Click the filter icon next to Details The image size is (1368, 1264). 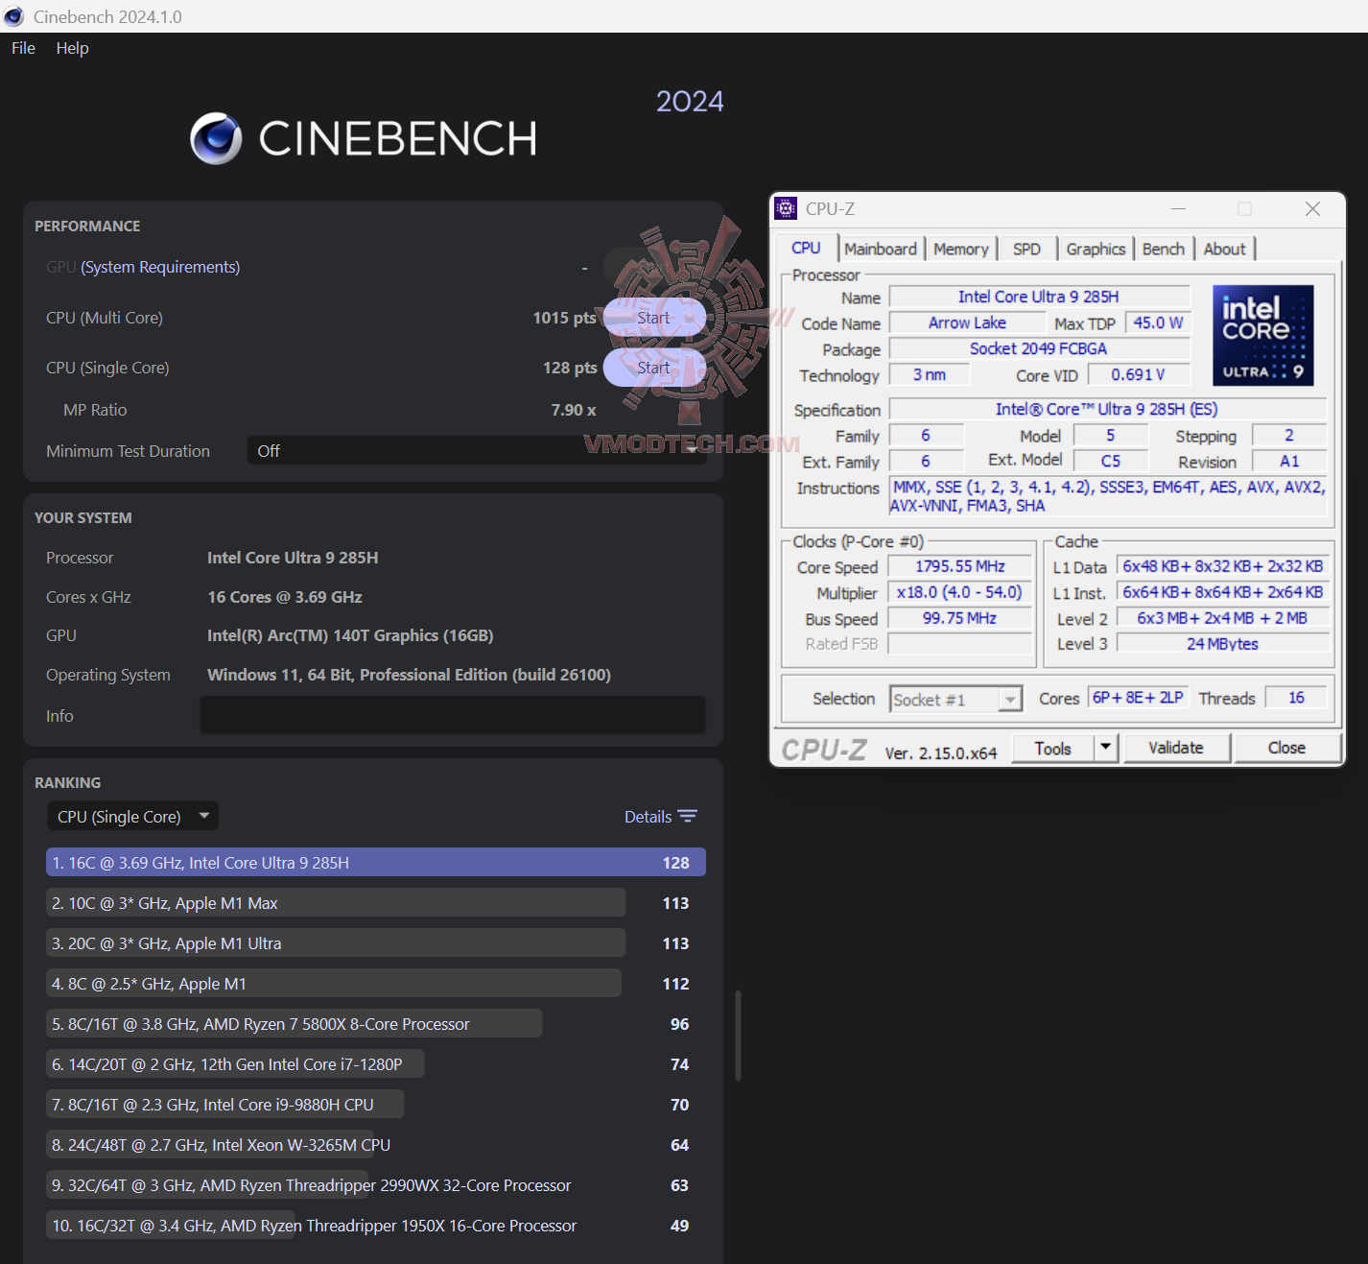pos(687,817)
